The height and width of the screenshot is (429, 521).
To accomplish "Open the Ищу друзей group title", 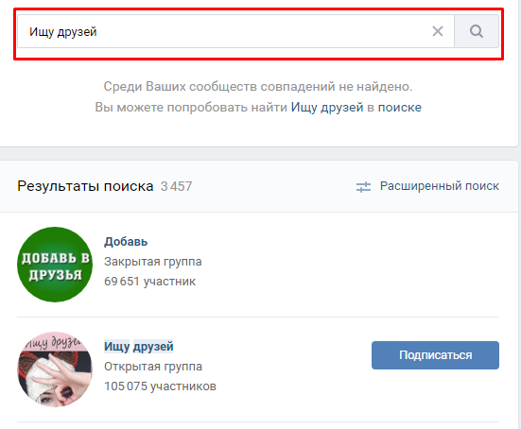I will (139, 347).
